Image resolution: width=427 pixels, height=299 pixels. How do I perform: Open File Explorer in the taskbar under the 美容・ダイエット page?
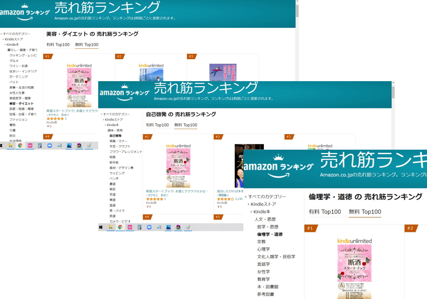click(x=10, y=146)
